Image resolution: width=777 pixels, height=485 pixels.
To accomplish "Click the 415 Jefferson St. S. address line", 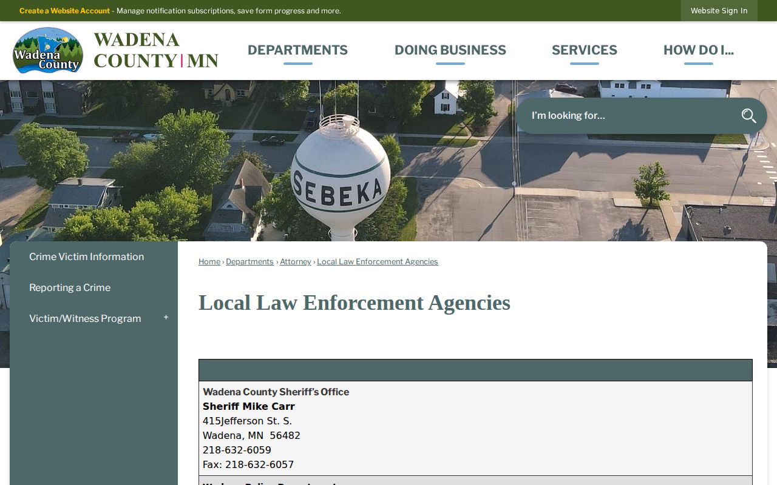I will tap(247, 421).
